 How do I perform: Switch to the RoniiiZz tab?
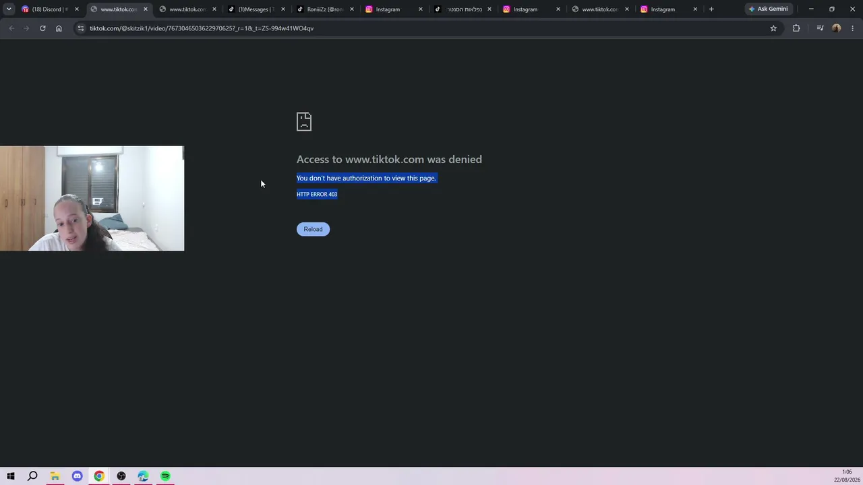pyautogui.click(x=324, y=9)
